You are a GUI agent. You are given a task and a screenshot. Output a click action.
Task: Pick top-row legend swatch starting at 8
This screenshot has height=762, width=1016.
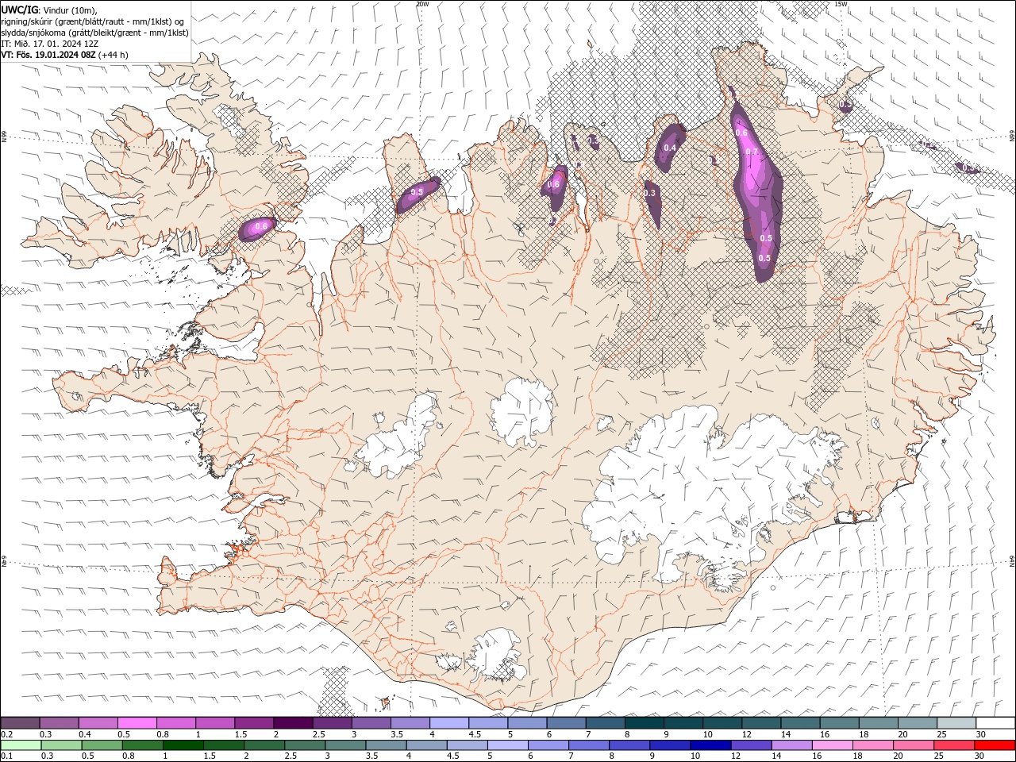643,723
